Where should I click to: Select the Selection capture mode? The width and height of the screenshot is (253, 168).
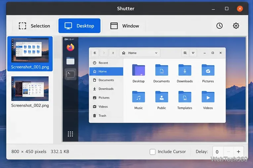pyautogui.click(x=34, y=26)
